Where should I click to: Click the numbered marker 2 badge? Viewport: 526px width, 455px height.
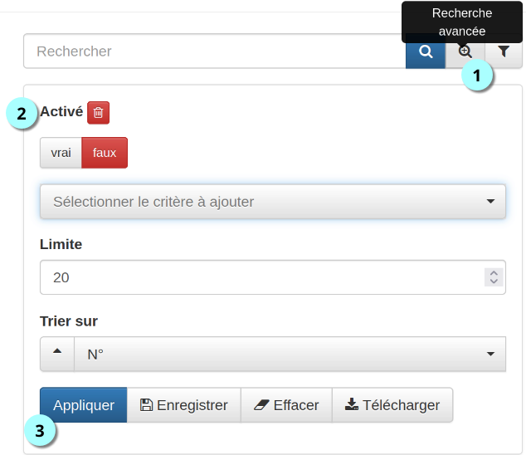pos(22,113)
